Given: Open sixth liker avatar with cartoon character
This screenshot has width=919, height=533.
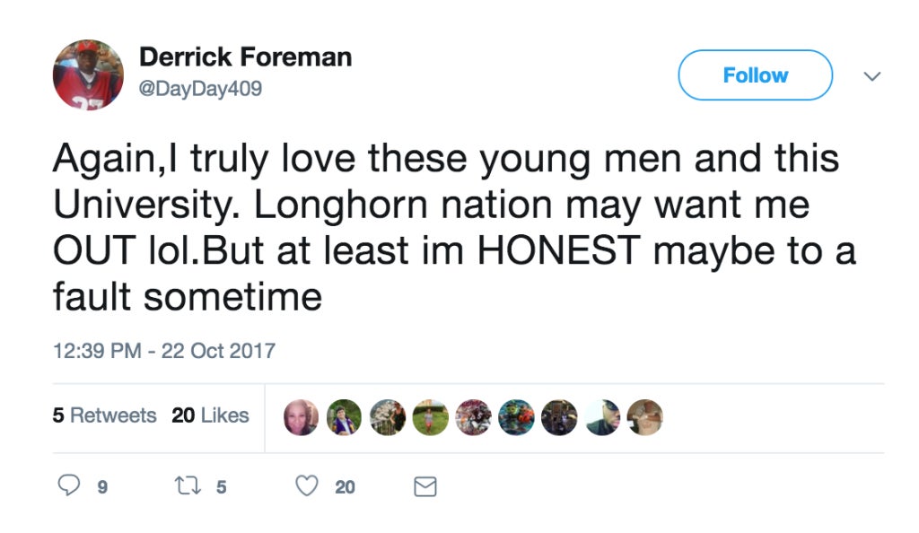Looking at the screenshot, I should coord(516,417).
